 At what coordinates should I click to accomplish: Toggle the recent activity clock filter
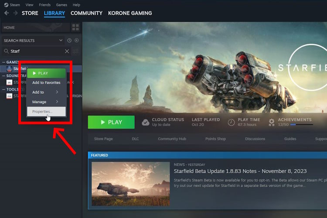tap(69, 41)
